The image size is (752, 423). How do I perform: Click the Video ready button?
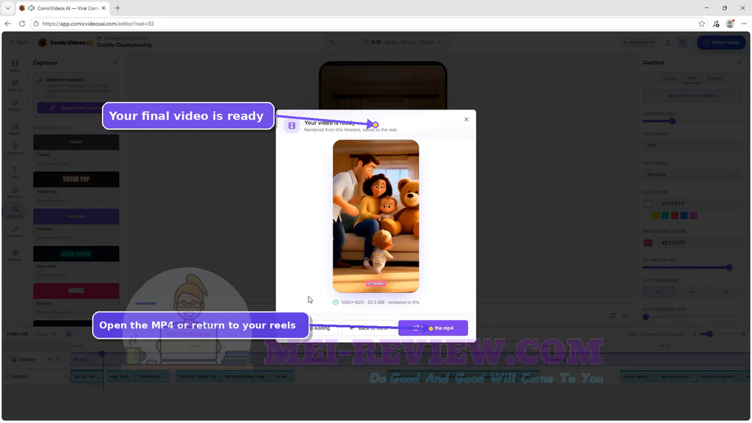[721, 42]
